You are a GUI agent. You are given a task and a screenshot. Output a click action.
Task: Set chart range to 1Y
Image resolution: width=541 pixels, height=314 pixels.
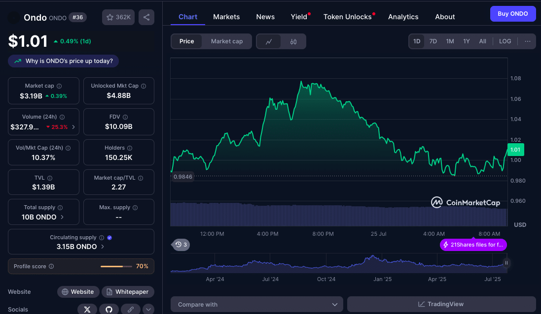[467, 41]
